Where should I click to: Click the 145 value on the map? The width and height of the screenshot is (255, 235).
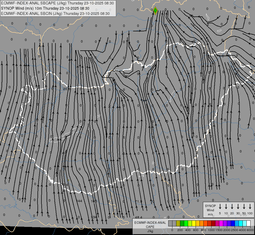click(94, 201)
